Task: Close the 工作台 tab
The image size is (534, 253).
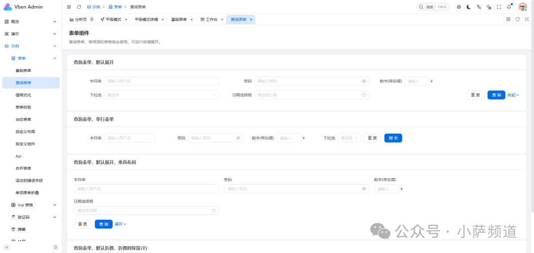Action: tap(222, 19)
